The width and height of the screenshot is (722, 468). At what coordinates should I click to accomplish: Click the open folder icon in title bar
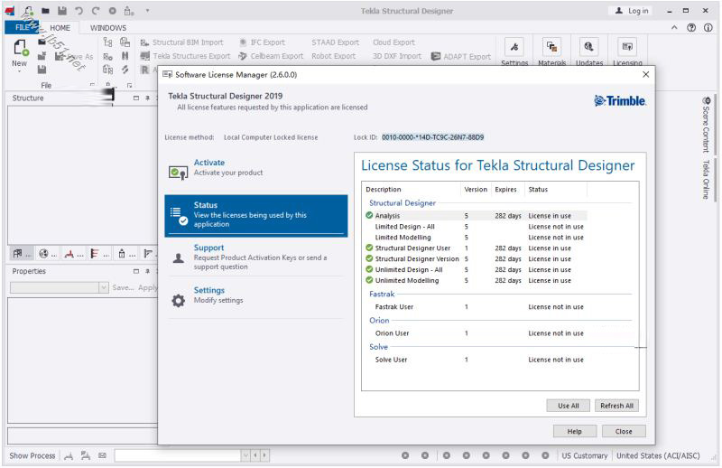tap(45, 11)
